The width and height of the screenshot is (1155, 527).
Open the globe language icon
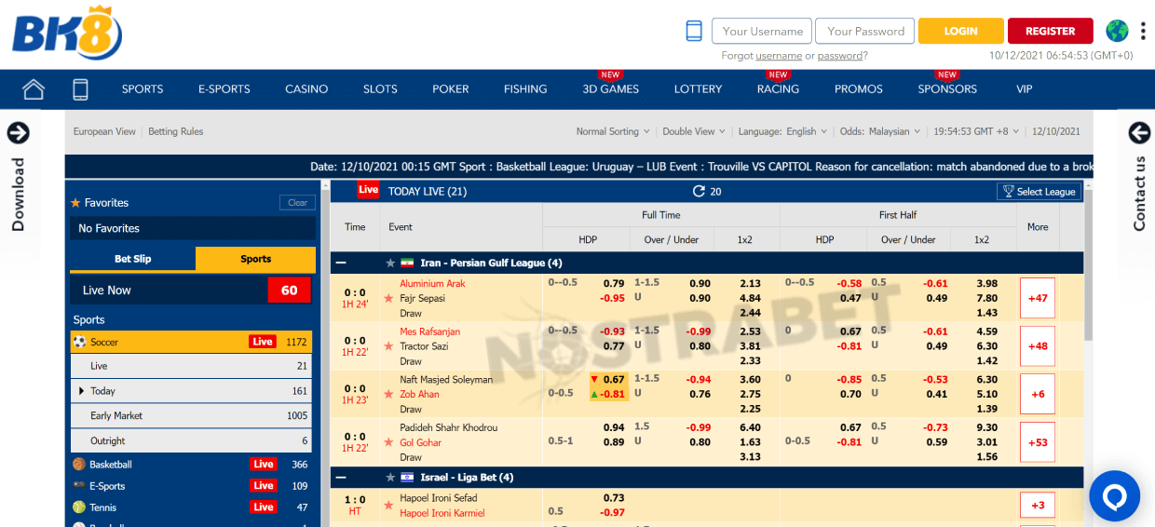point(1117,31)
